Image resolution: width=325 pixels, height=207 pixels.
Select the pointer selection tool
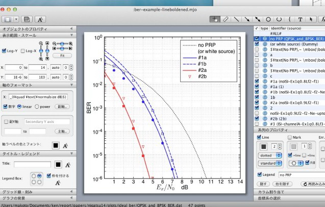[311, 19]
